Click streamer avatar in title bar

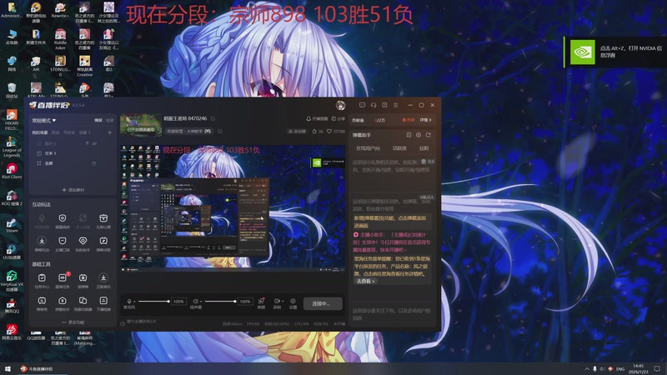[340, 105]
